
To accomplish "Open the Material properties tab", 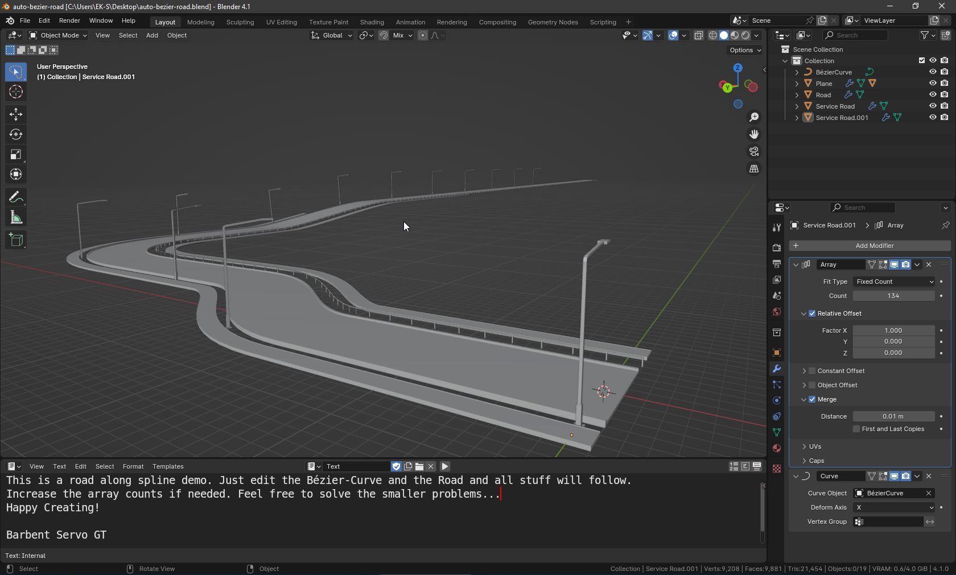I will click(777, 448).
